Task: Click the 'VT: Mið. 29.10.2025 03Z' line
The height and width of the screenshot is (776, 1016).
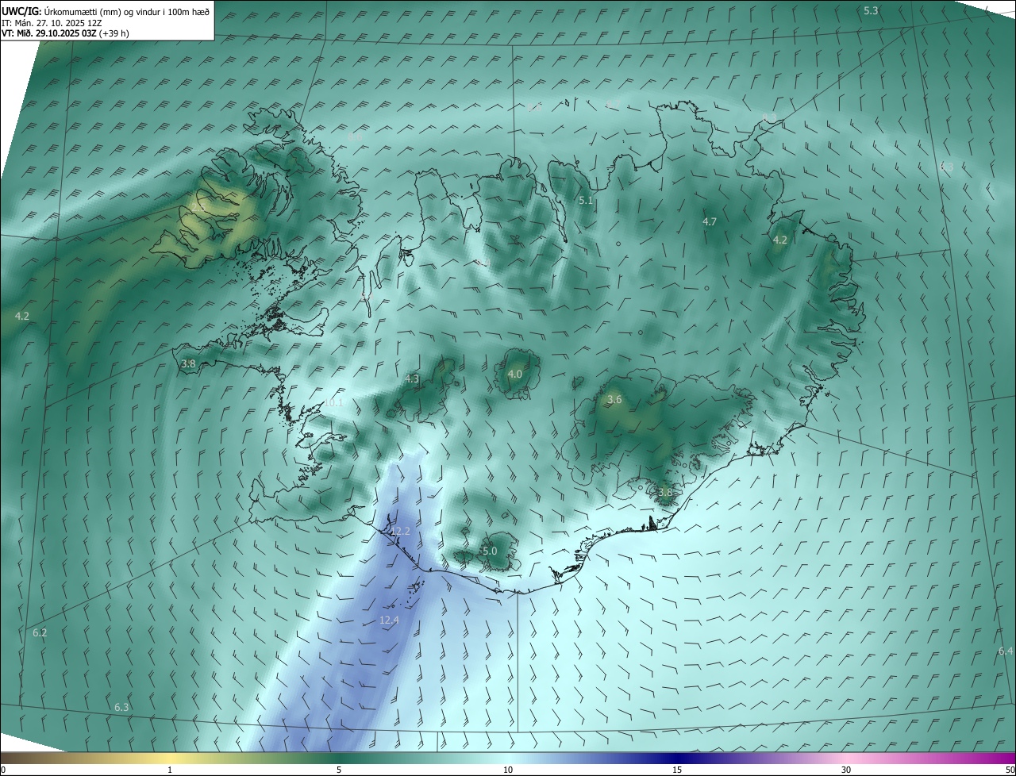Action: pos(49,33)
